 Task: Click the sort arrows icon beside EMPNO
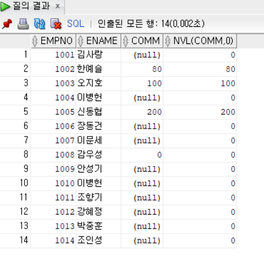pyautogui.click(x=35, y=41)
